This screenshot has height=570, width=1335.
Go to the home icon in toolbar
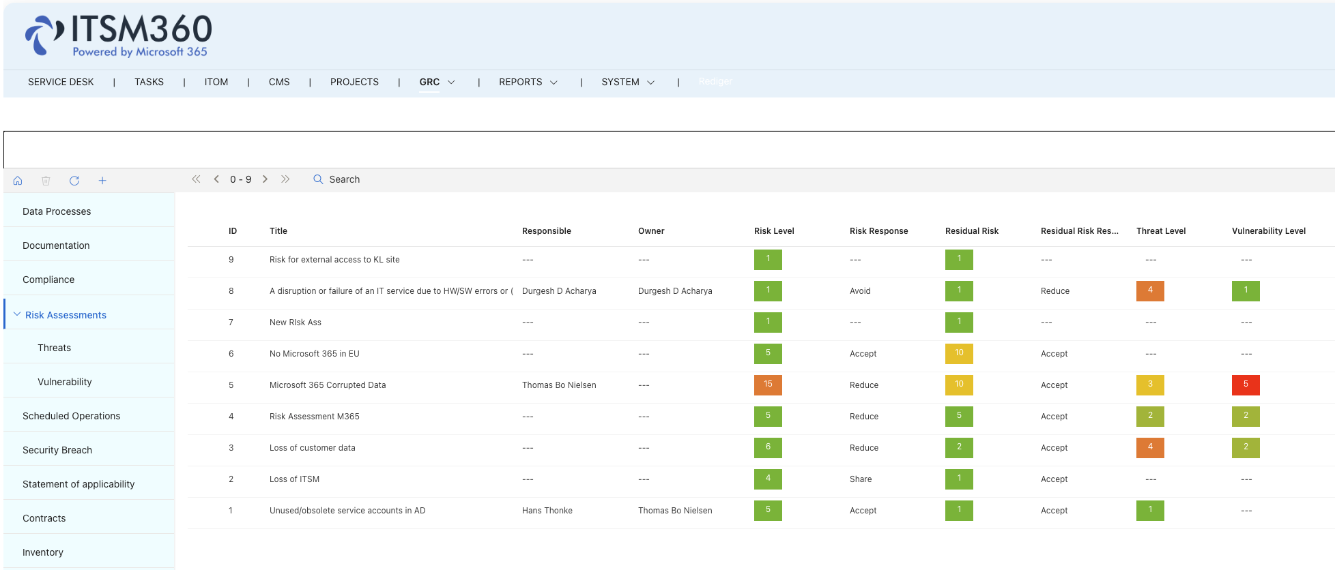tap(18, 181)
